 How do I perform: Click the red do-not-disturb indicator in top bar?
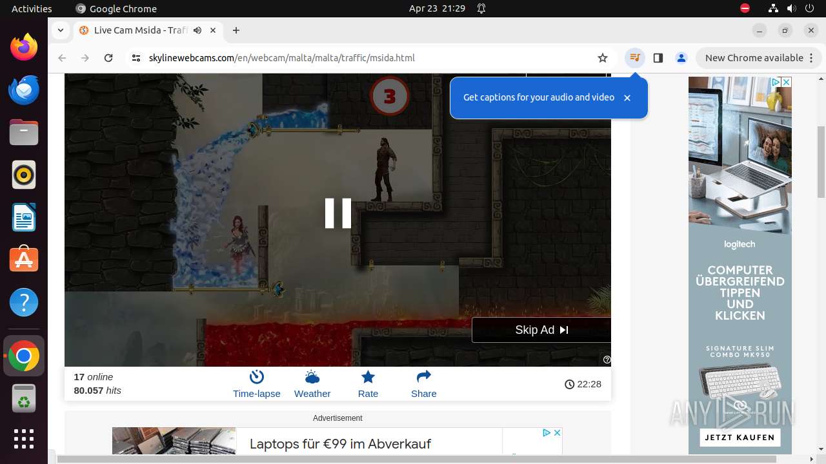click(x=745, y=8)
